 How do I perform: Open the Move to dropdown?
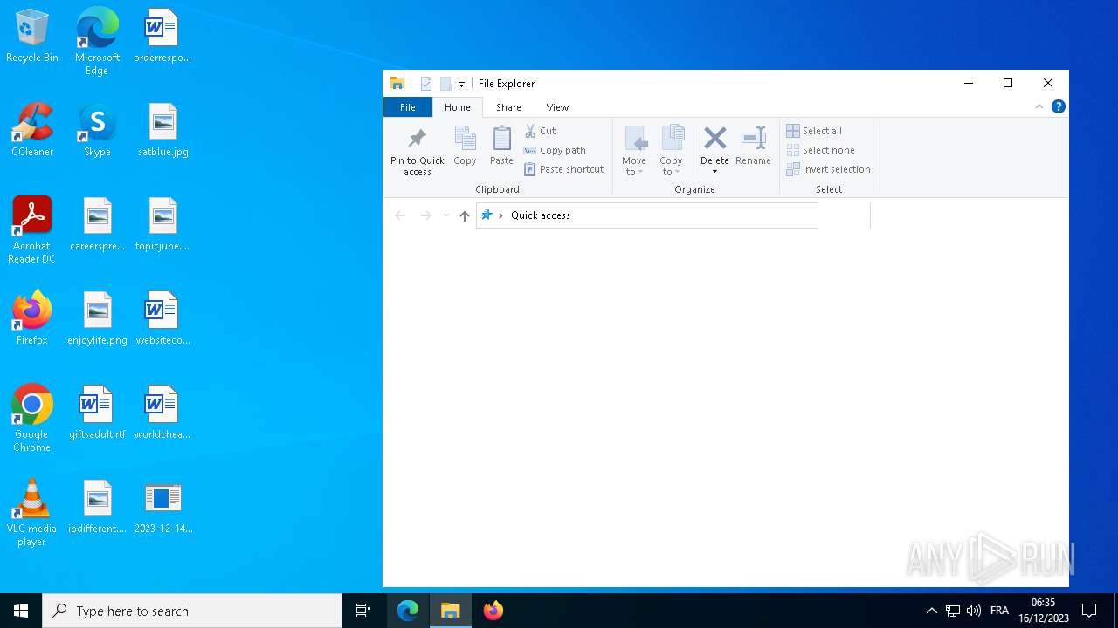coord(634,151)
